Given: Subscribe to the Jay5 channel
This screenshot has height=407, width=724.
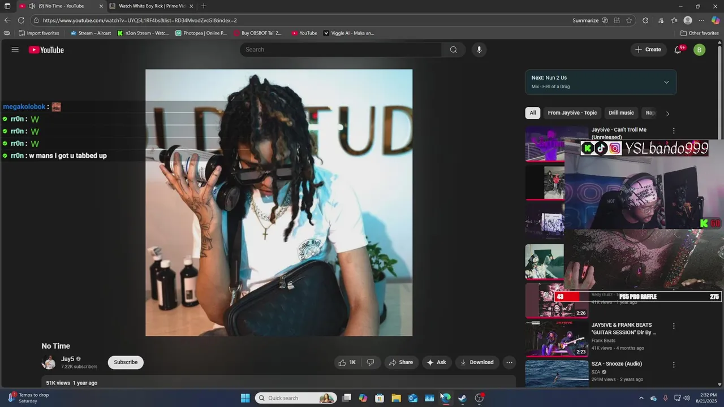Looking at the screenshot, I should coord(126,362).
